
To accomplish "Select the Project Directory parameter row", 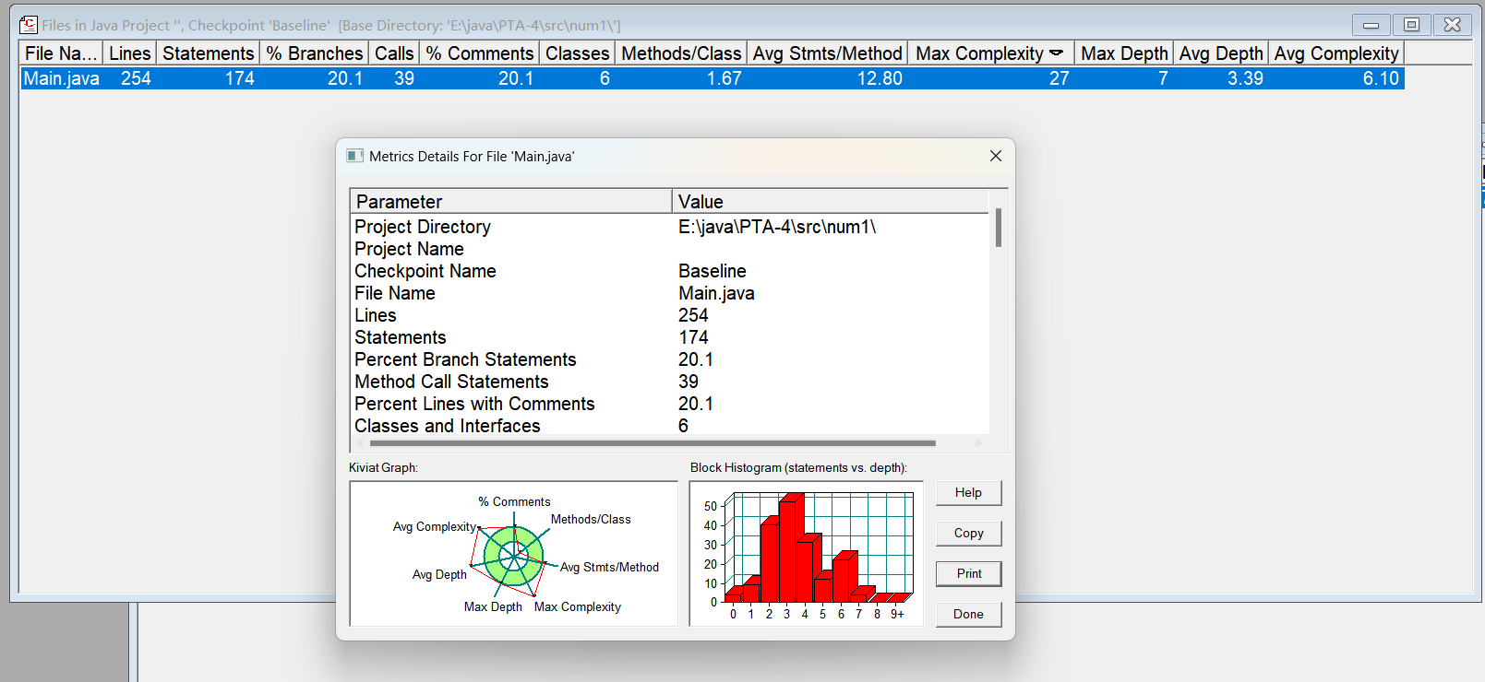I will coord(670,227).
